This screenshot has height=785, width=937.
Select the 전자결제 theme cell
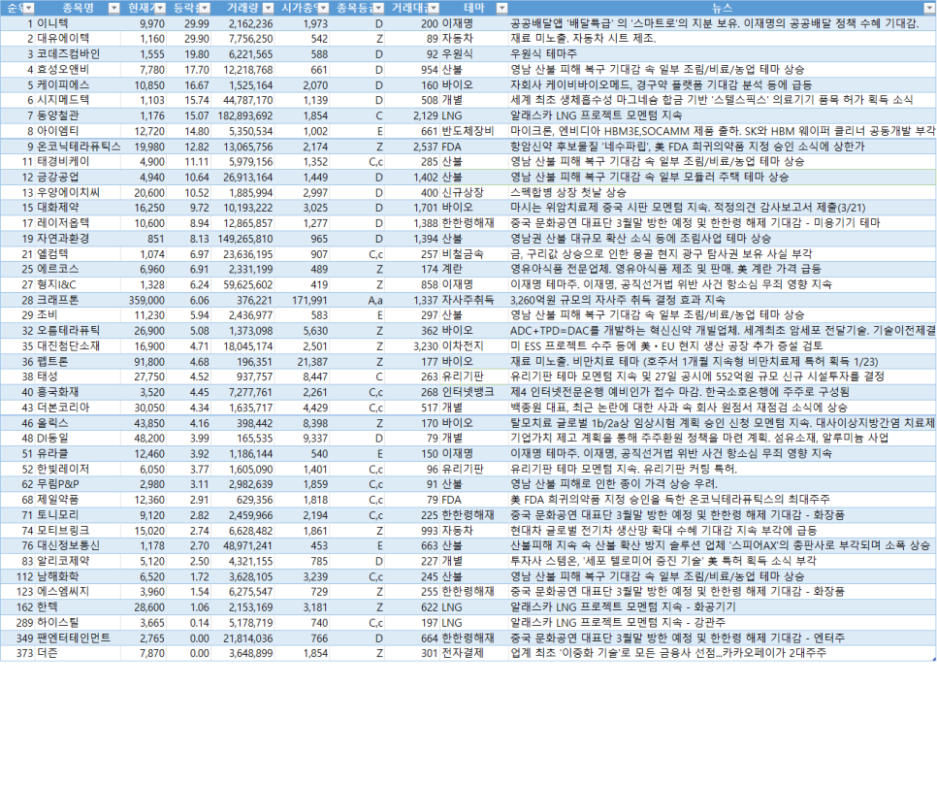[x=473, y=653]
